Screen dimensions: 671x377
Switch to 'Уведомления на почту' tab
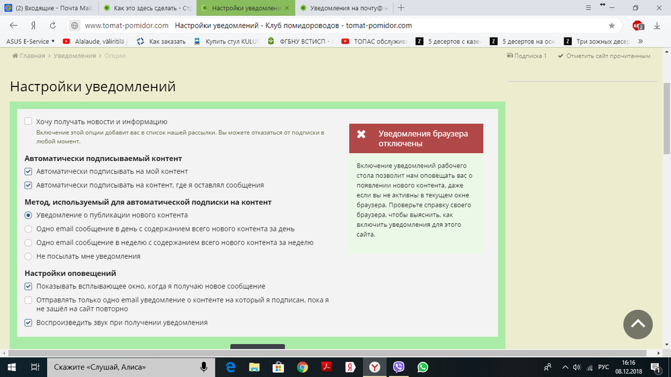tap(339, 8)
